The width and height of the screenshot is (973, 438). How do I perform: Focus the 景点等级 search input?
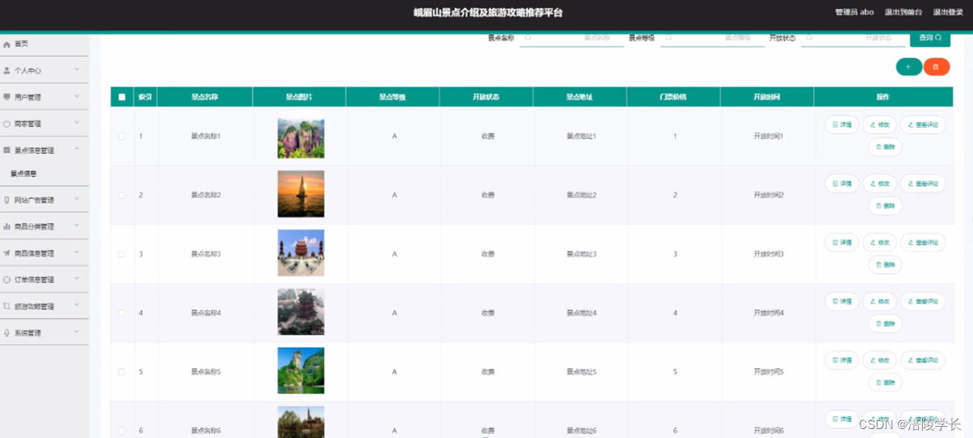712,38
